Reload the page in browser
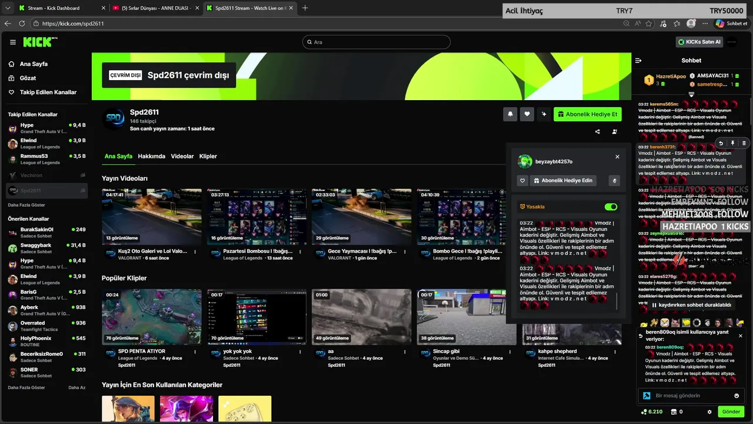 (22, 24)
